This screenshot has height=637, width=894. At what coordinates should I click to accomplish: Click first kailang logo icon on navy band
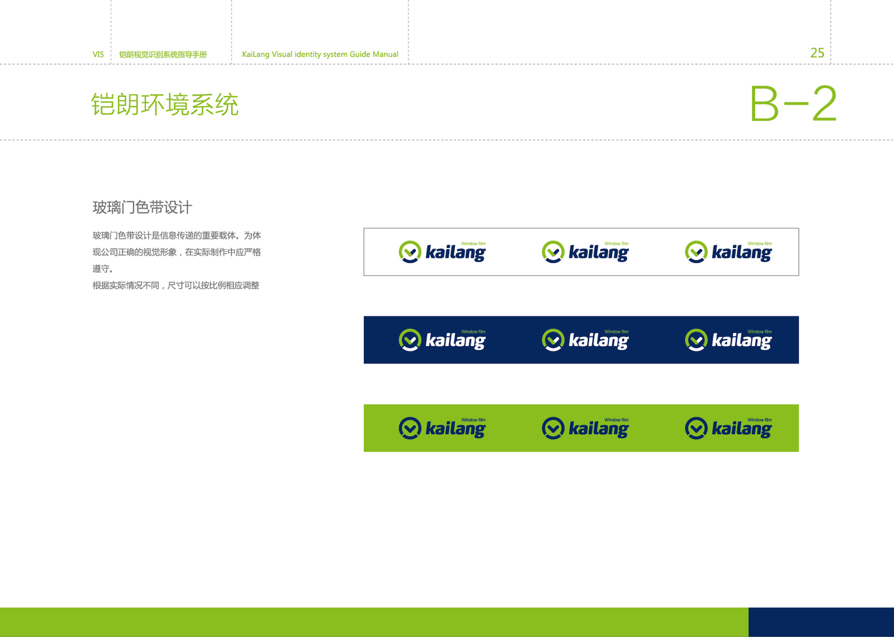(x=410, y=340)
